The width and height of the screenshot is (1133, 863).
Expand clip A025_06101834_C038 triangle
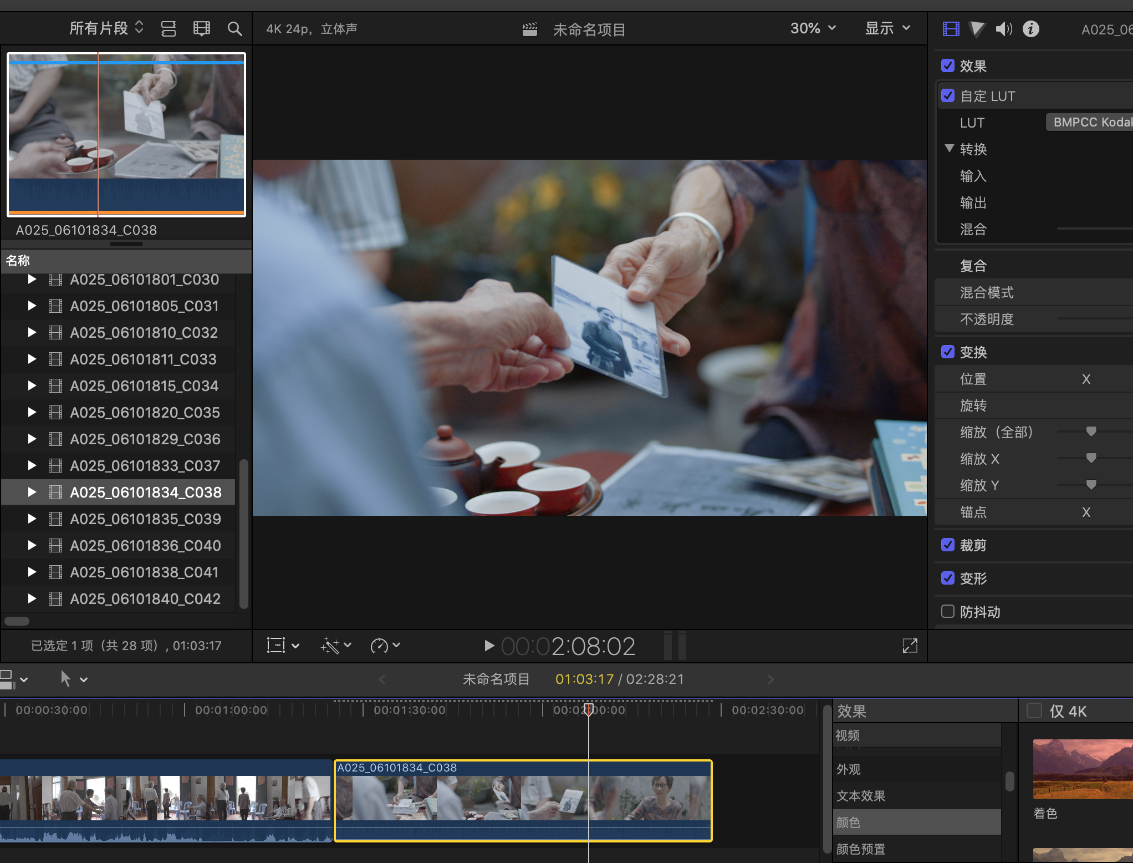[32, 492]
